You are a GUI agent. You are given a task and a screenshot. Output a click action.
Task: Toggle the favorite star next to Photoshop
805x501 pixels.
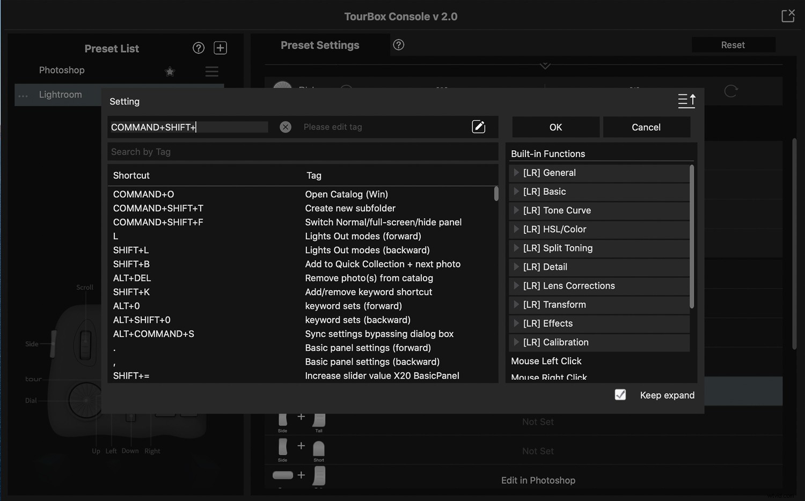click(170, 71)
